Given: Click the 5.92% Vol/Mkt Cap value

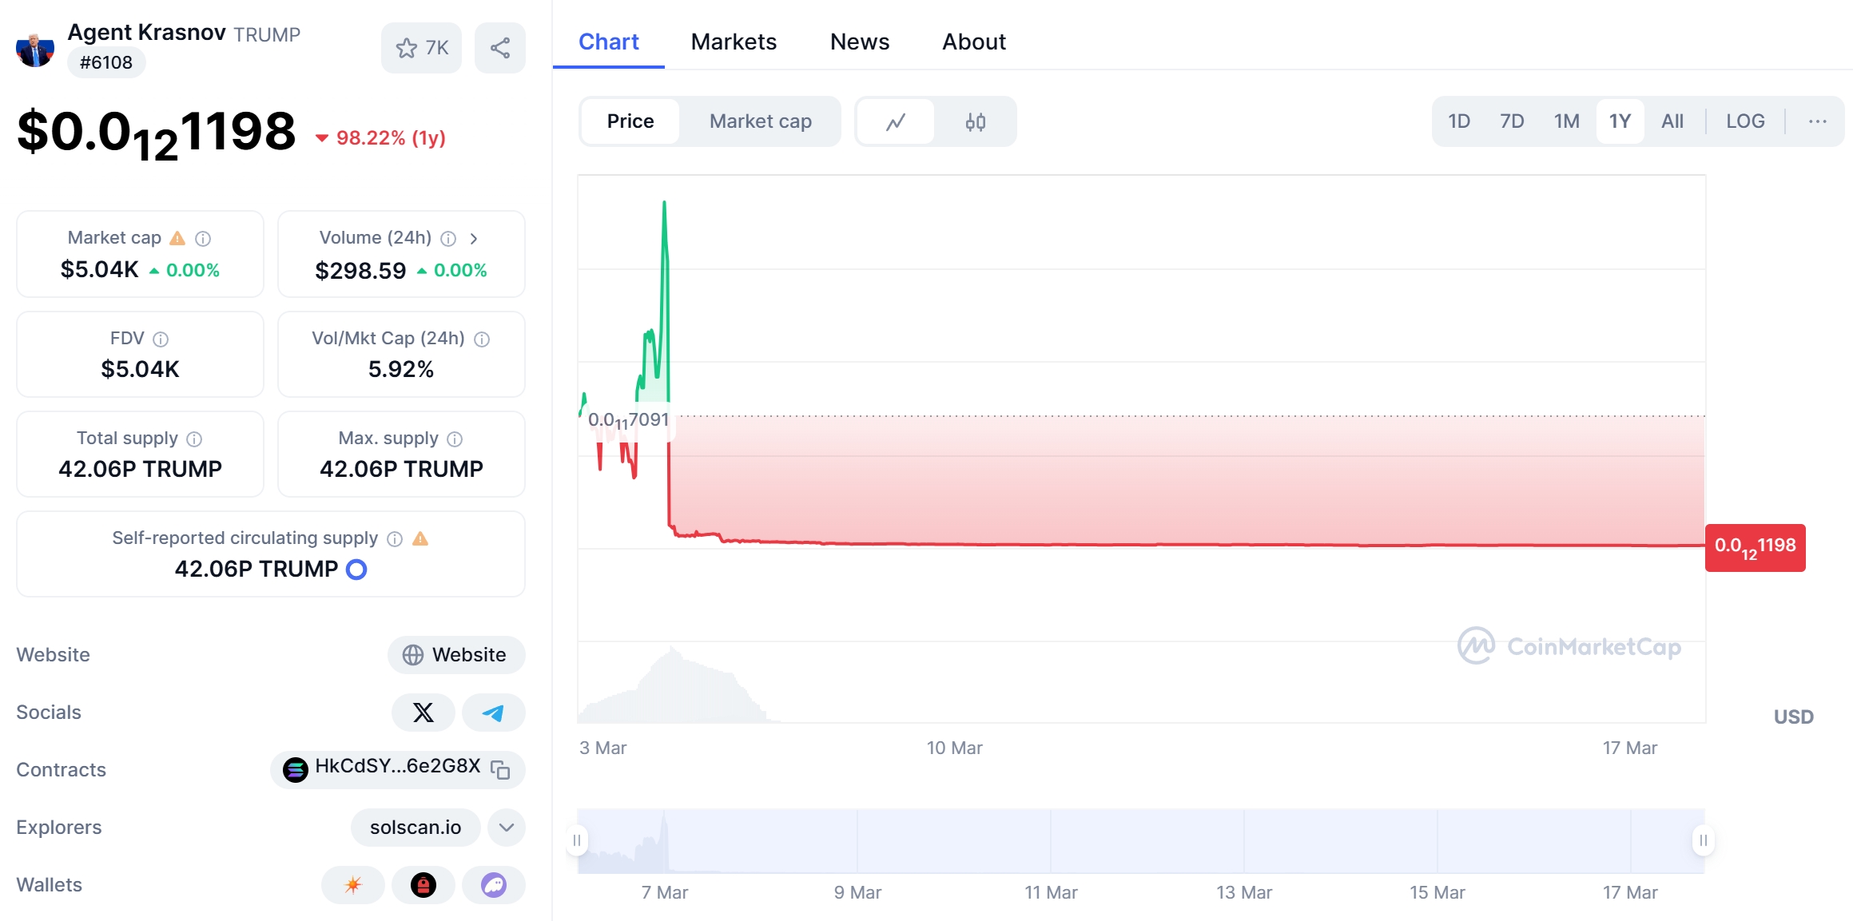Looking at the screenshot, I should [x=401, y=369].
